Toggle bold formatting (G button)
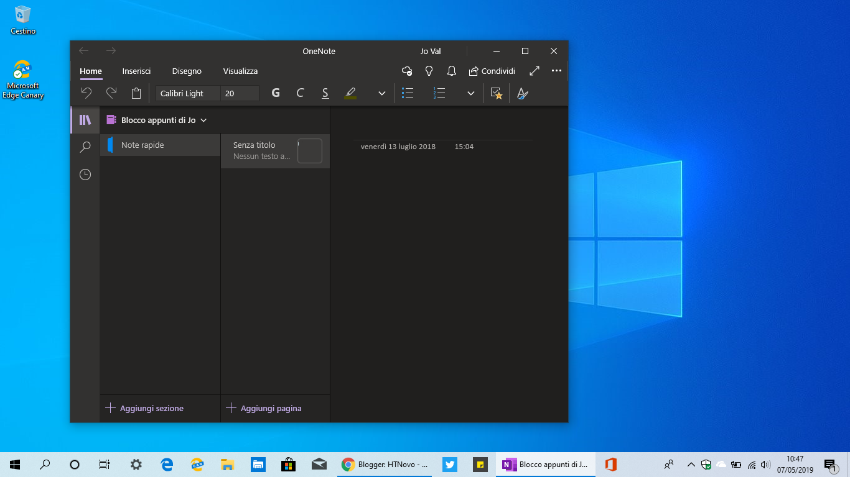 276,93
